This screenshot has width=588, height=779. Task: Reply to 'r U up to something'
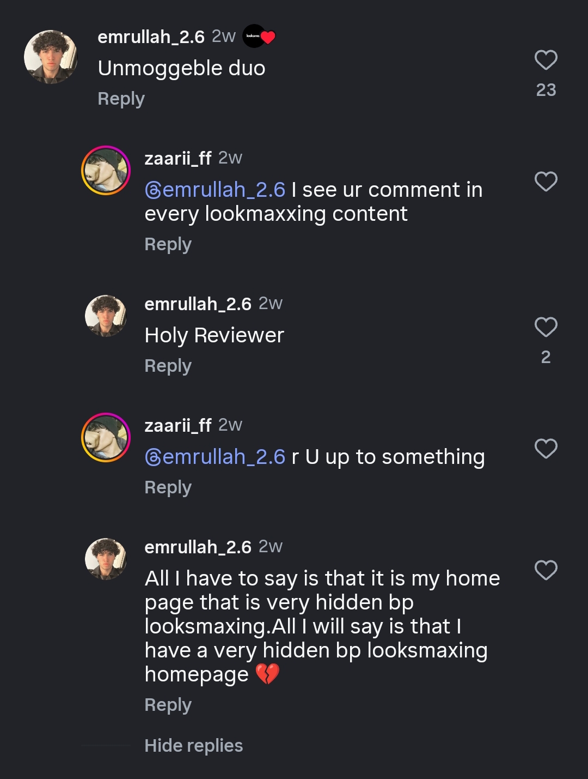[x=168, y=487]
